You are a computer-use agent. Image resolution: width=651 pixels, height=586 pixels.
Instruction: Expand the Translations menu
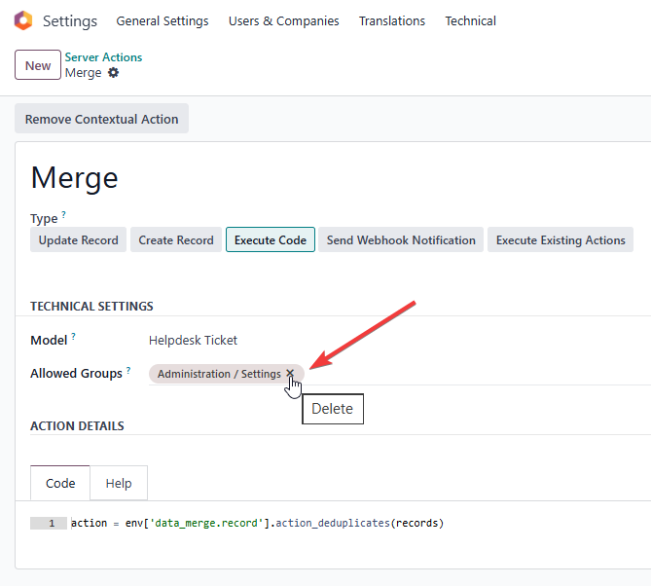pyautogui.click(x=391, y=21)
